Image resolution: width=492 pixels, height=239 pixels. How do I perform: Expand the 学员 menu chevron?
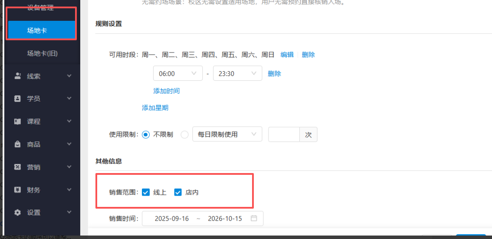point(69,98)
